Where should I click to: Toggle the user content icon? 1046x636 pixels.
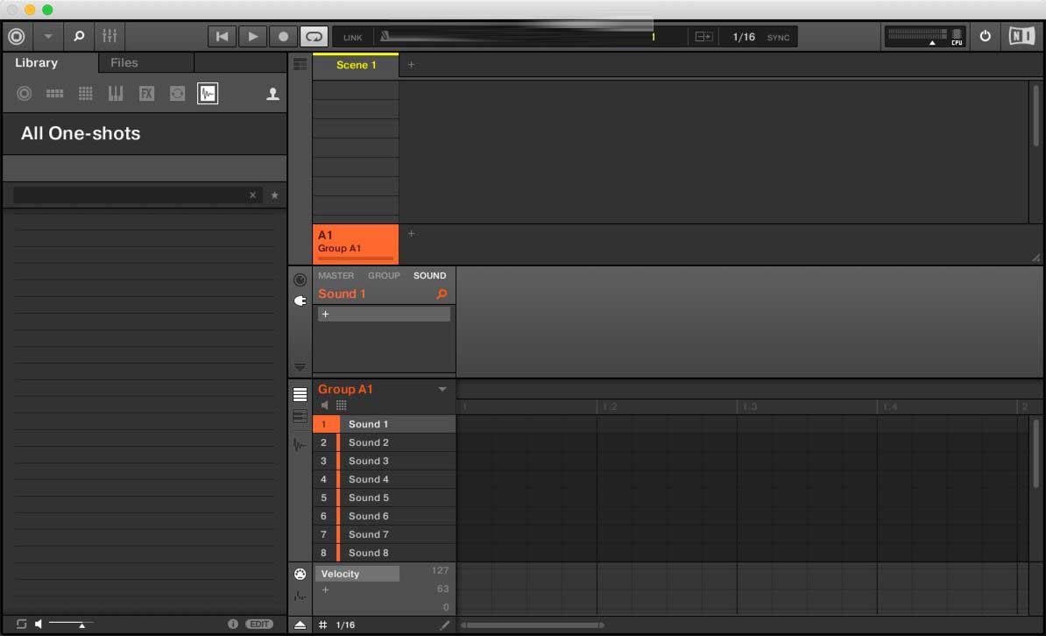click(272, 94)
